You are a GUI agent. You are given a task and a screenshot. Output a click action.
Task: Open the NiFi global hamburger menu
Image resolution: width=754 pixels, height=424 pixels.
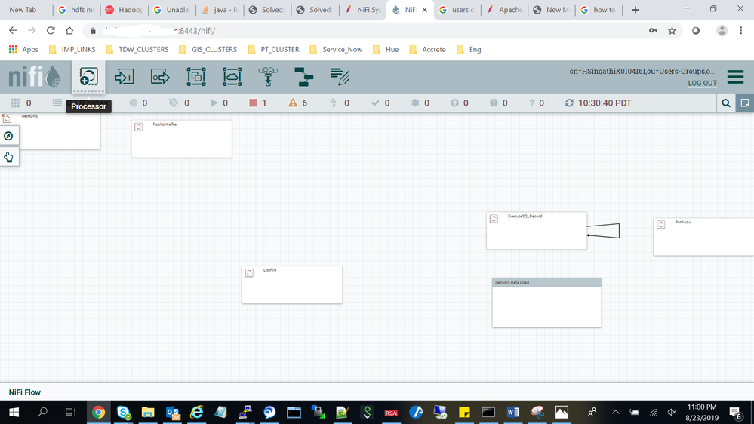[x=735, y=77]
